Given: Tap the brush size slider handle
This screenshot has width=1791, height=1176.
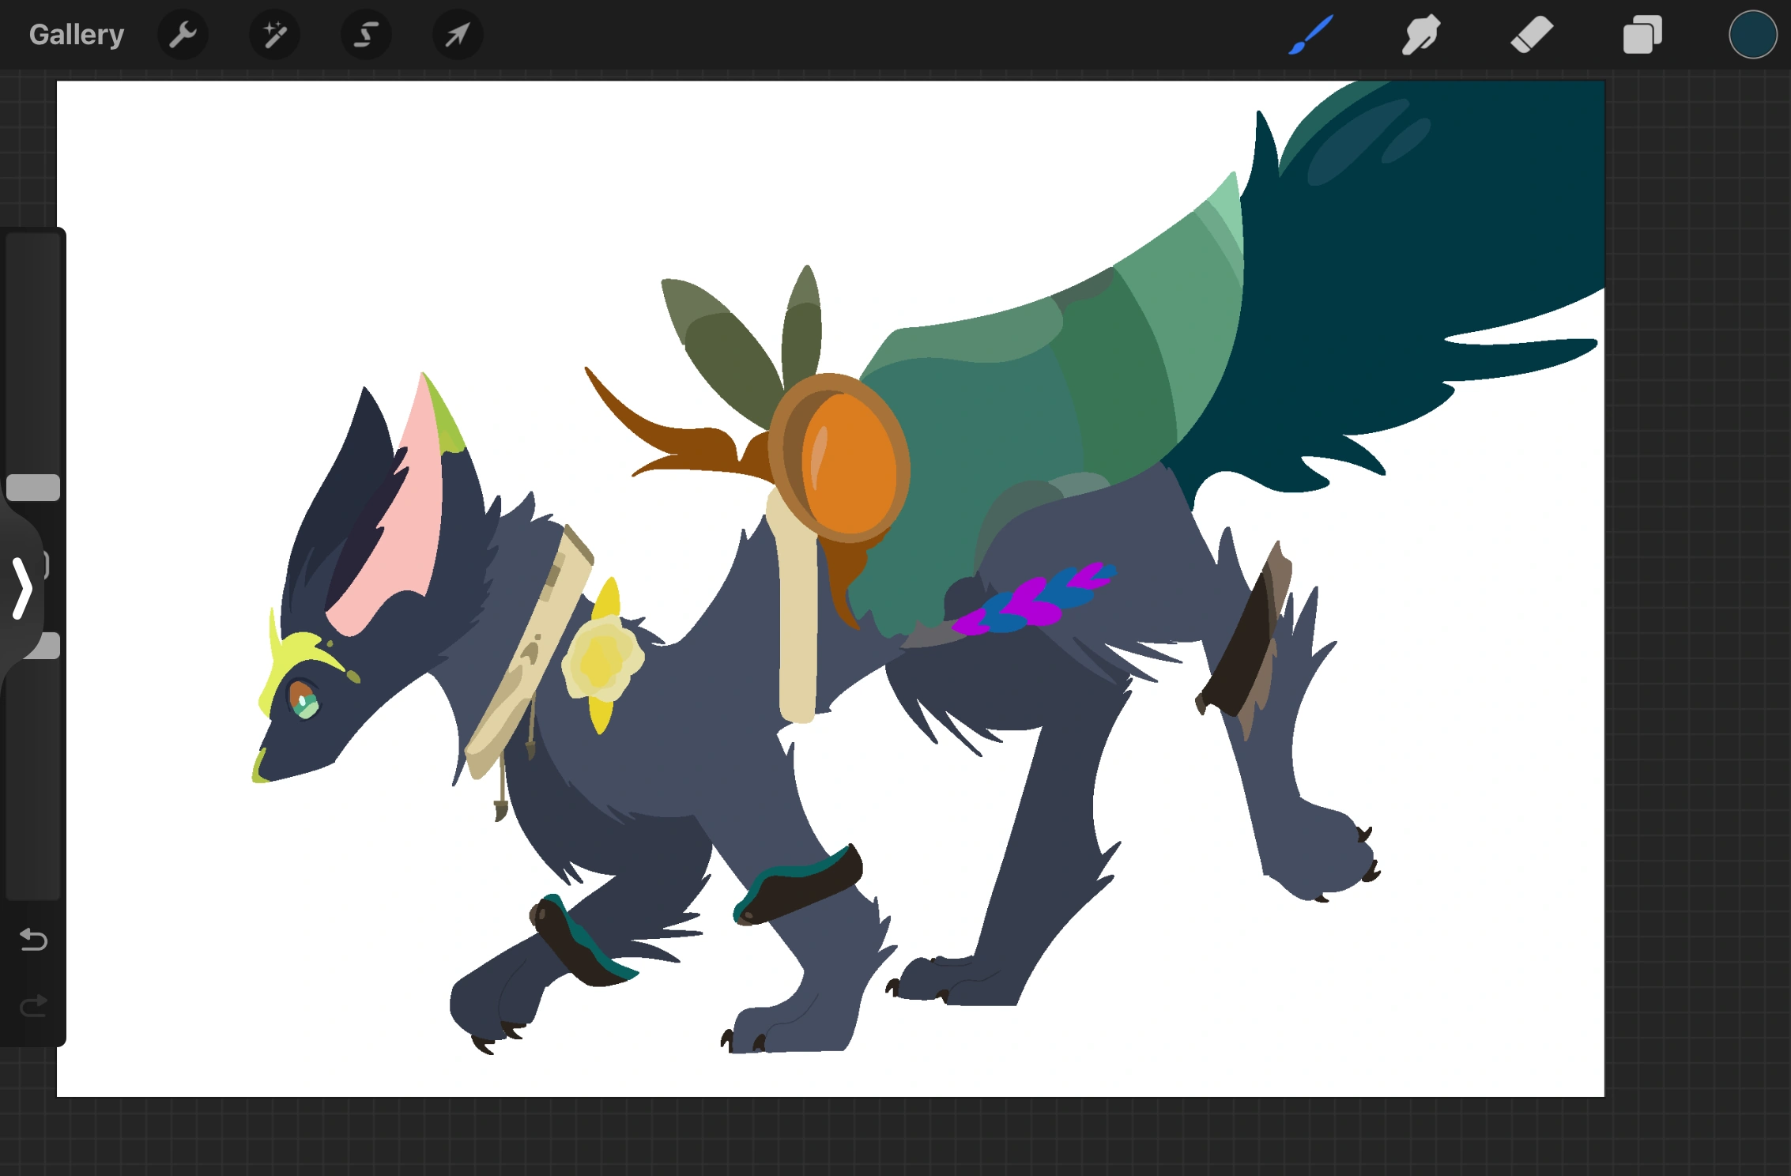Looking at the screenshot, I should point(33,485).
